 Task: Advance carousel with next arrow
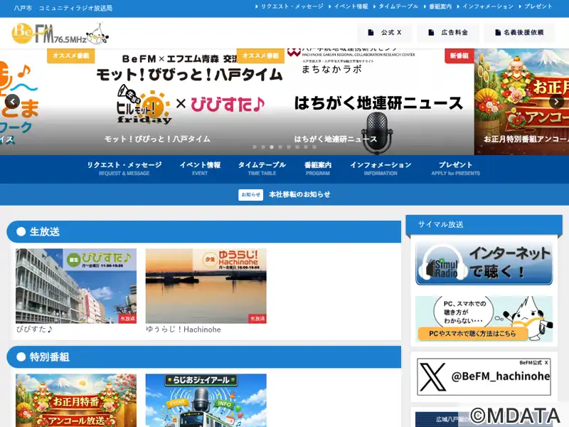point(556,102)
